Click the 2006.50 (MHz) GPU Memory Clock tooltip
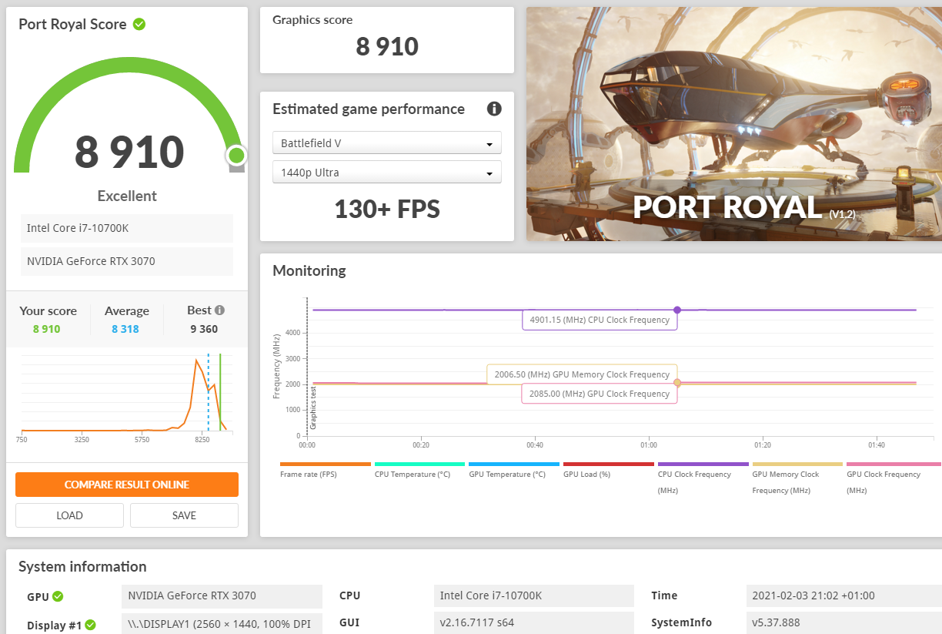 582,374
